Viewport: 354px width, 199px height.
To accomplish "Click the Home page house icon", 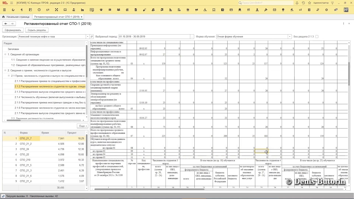I will [x=3, y=17].
